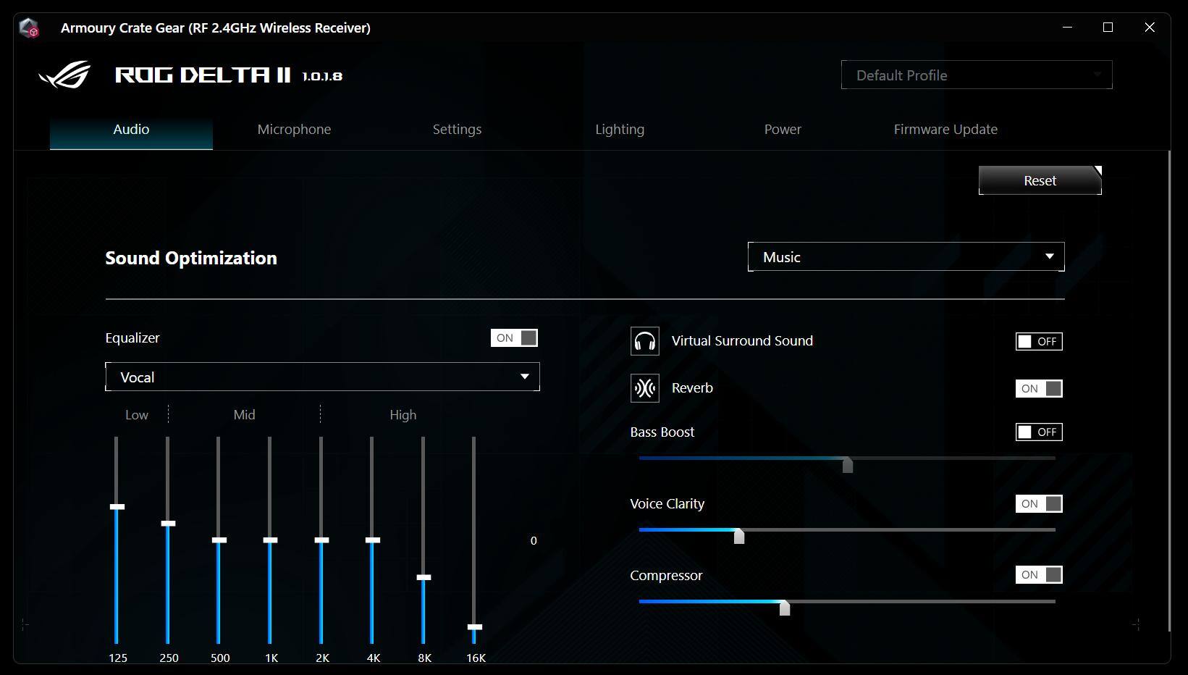
Task: Disable the Compressor toggle
Action: pyautogui.click(x=1038, y=575)
